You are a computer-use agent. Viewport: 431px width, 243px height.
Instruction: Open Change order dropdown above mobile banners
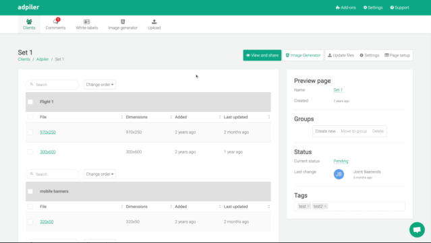tap(100, 174)
